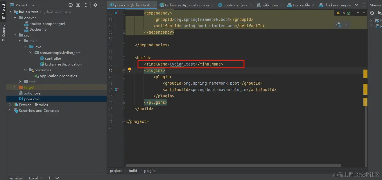Click the finalName line in editor

coord(184,64)
